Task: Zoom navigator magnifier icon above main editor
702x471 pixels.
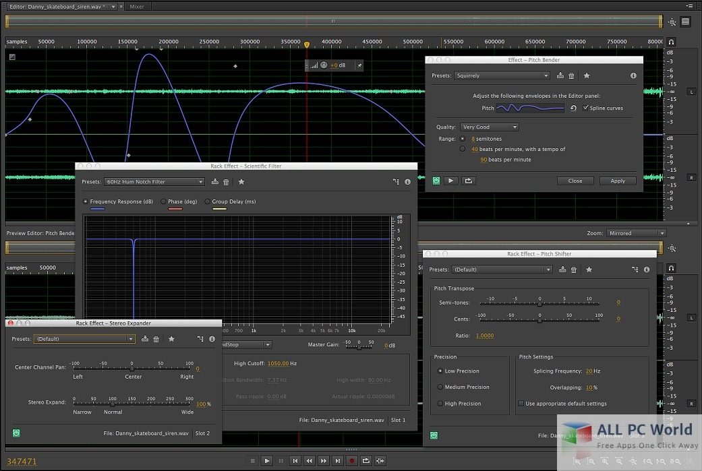Action: pyautogui.click(x=672, y=22)
